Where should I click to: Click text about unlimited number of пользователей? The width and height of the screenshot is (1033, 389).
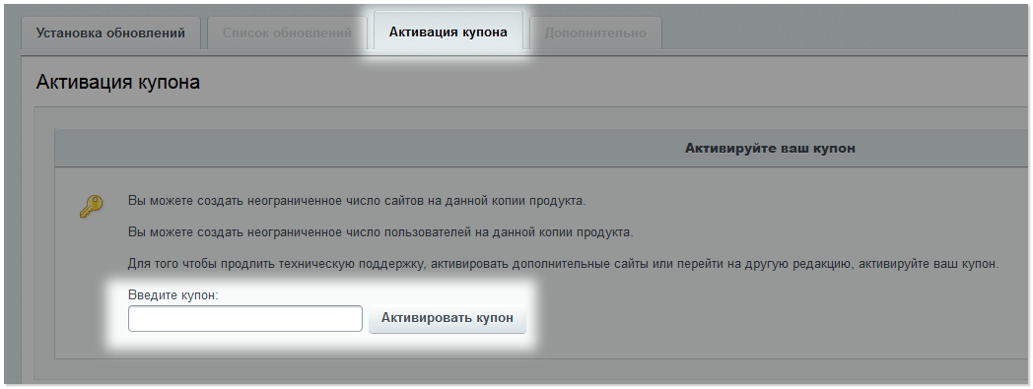[380, 233]
